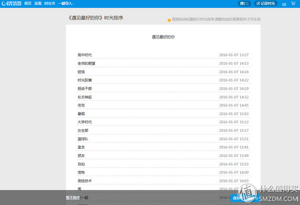Click the date 2016-01-07 15:31
The width and height of the screenshot is (300, 205).
[234, 139]
